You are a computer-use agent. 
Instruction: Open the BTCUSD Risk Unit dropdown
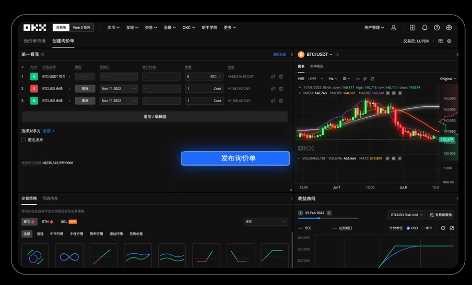click(x=406, y=215)
